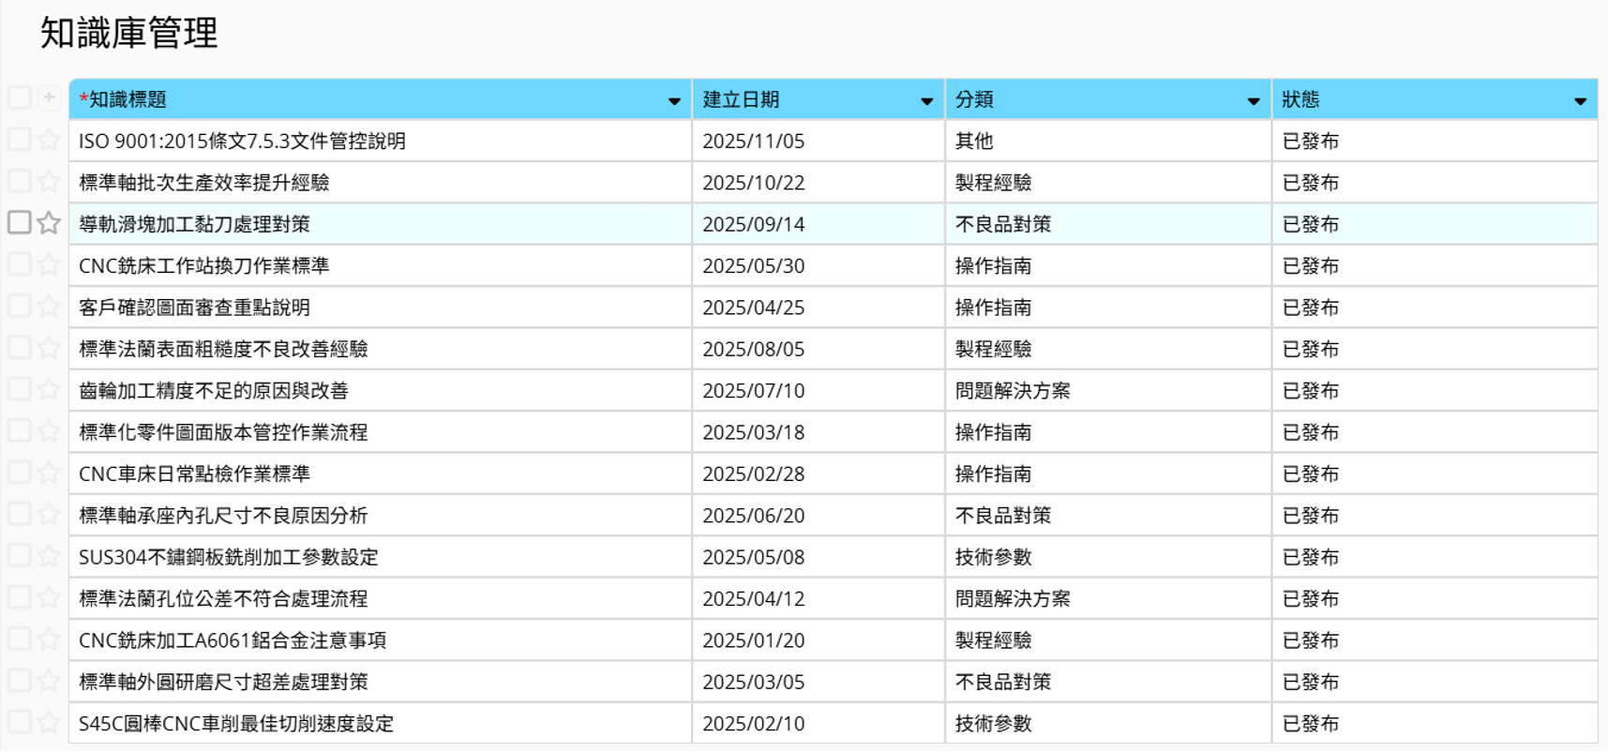Click the add-row plus icon in header

[49, 98]
